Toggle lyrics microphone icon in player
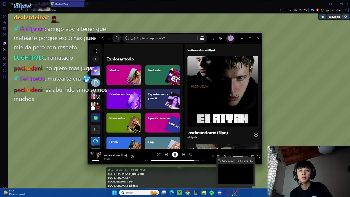The height and width of the screenshot is (197, 350). click(x=212, y=157)
